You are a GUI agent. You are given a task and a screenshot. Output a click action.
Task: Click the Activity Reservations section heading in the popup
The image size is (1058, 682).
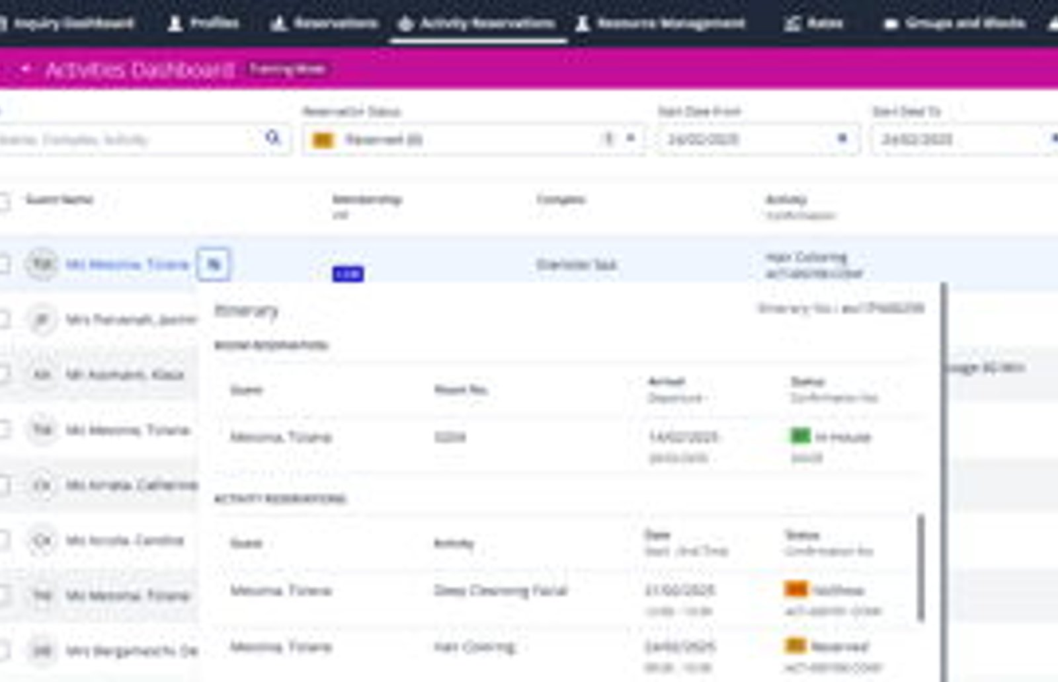click(280, 499)
